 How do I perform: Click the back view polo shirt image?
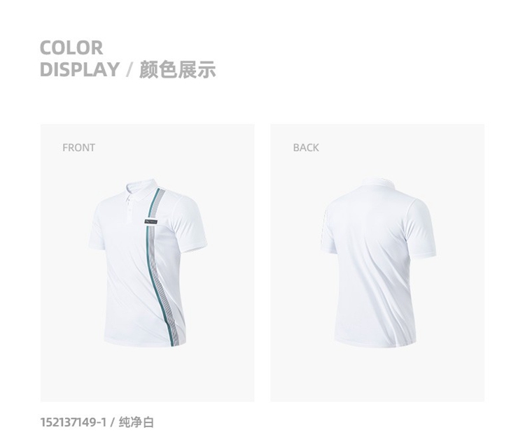coord(378,262)
